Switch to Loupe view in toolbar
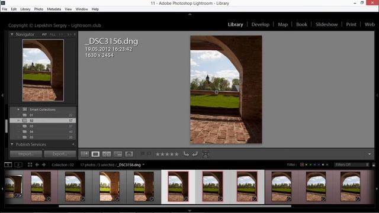379x213 pixels. coord(95,154)
